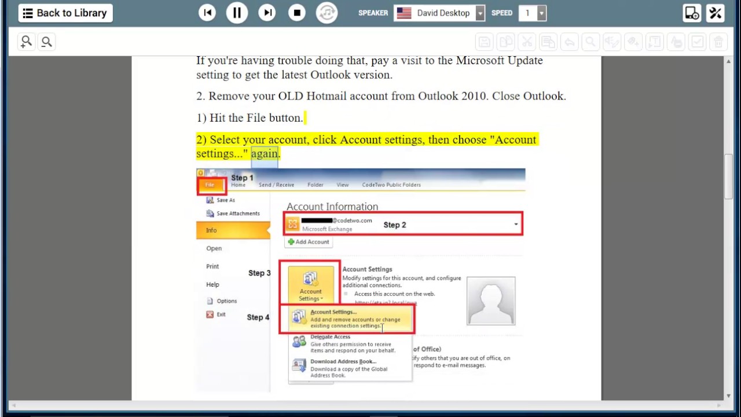Select Info in Outlook File menu
741x417 pixels.
pyautogui.click(x=233, y=231)
